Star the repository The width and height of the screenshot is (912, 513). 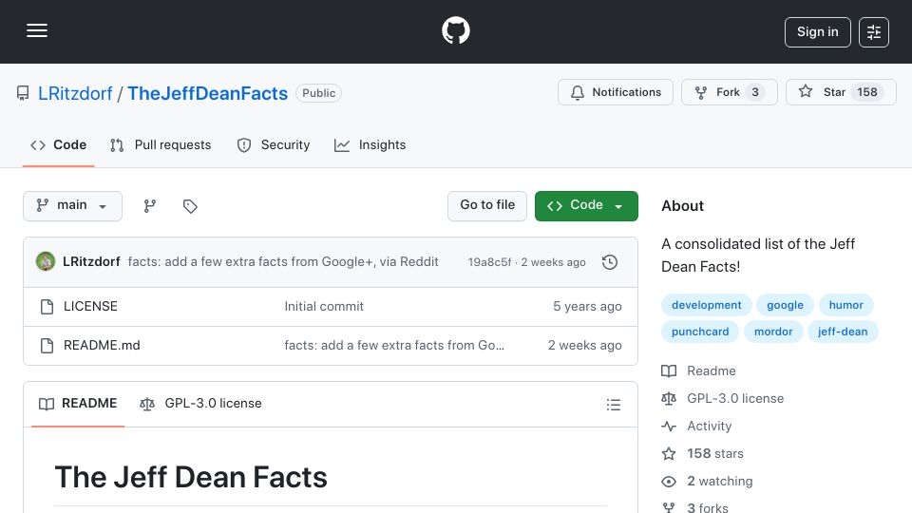[841, 92]
